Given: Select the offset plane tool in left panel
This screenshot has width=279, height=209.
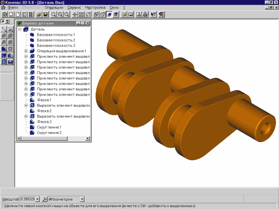Looking at the screenshot, I should point(10,29).
